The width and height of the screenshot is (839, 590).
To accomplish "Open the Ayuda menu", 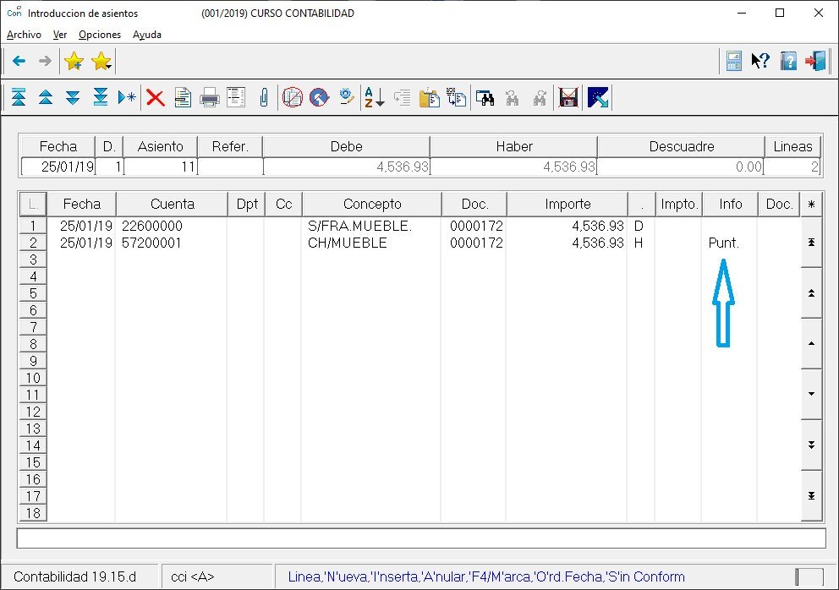I will (x=147, y=35).
